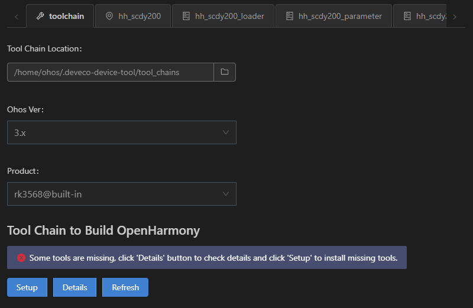The width and height of the screenshot is (473, 308).
Task: Click the Refresh button
Action: tap(125, 287)
